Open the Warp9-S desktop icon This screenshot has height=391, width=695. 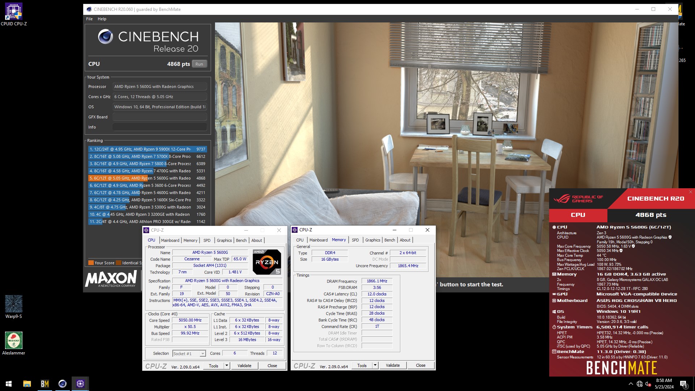14,307
